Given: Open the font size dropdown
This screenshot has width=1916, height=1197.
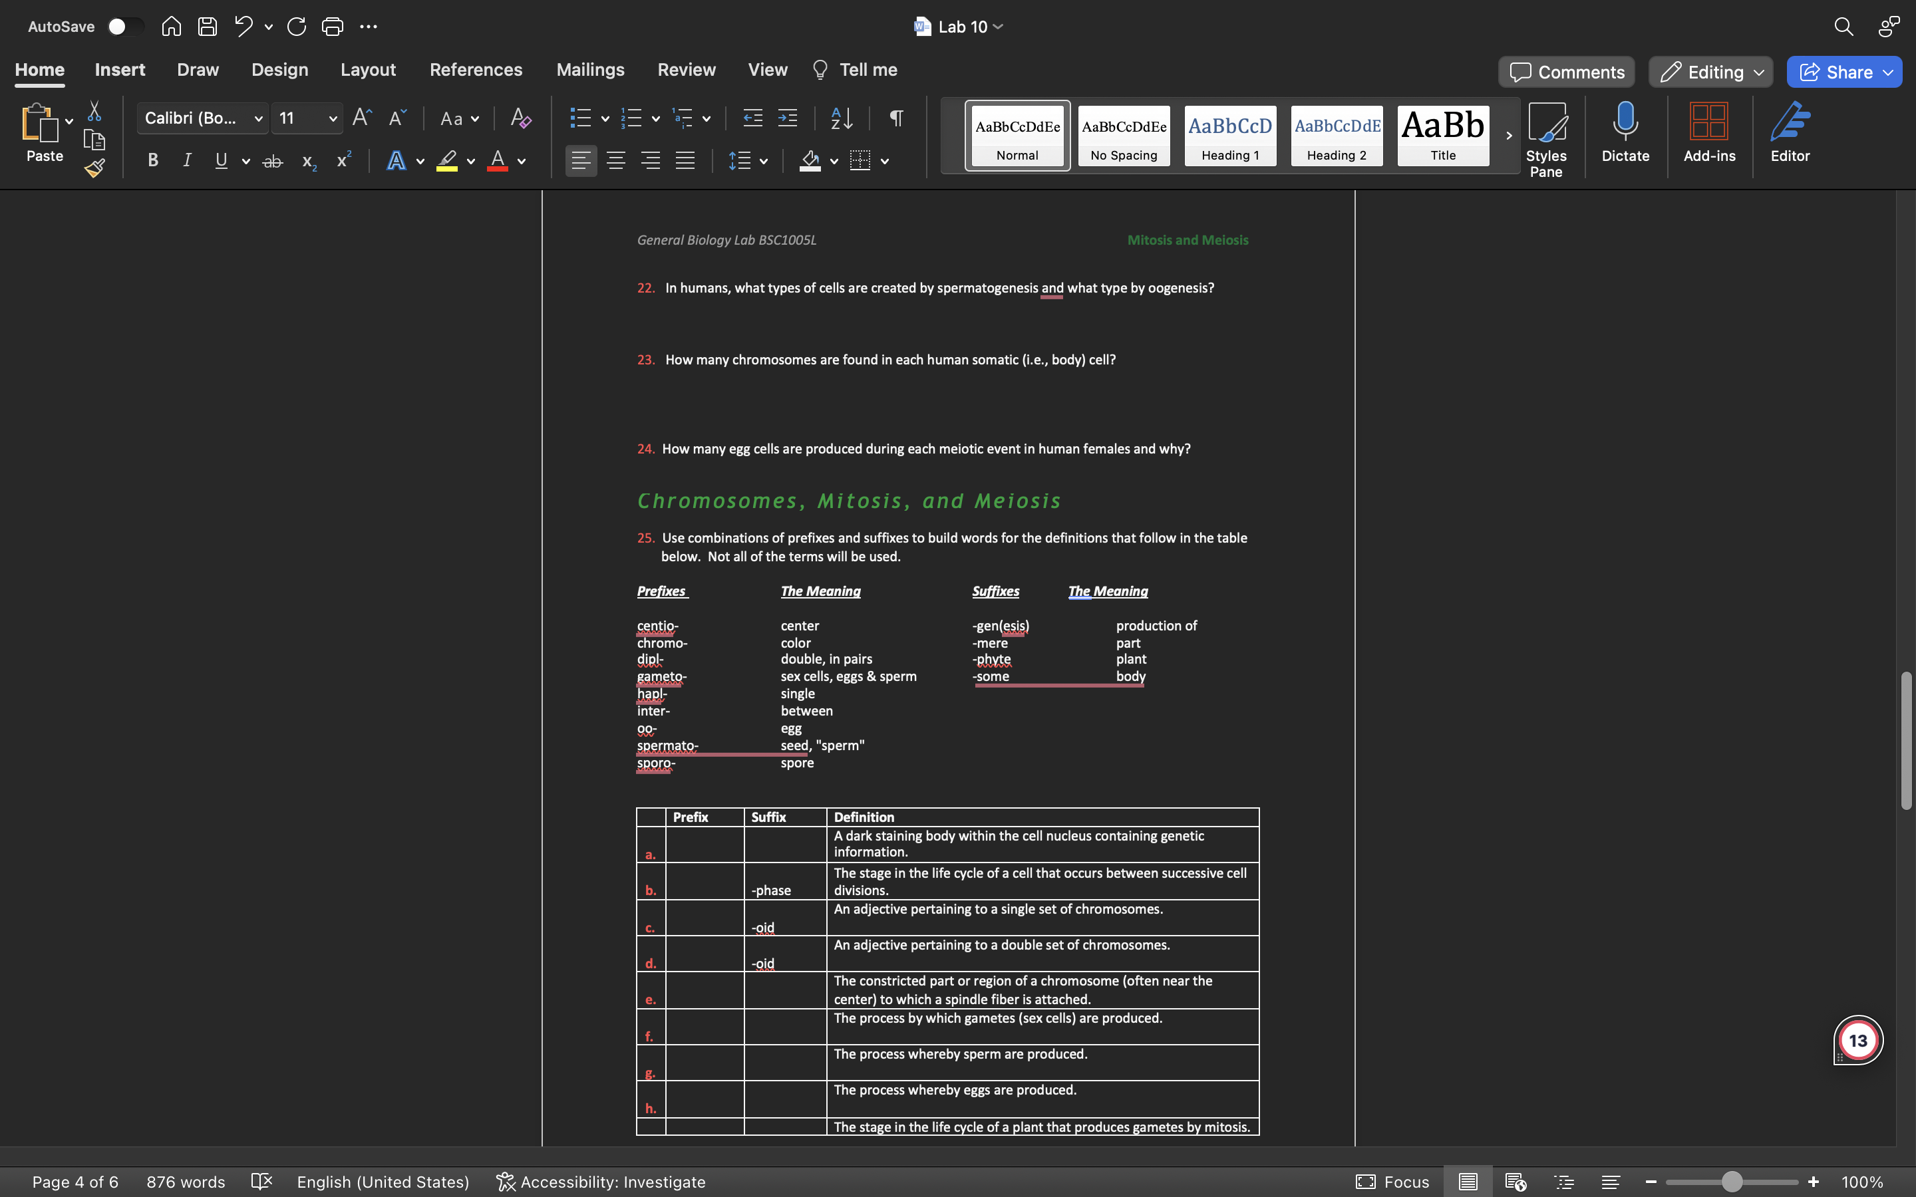Looking at the screenshot, I should 333,119.
